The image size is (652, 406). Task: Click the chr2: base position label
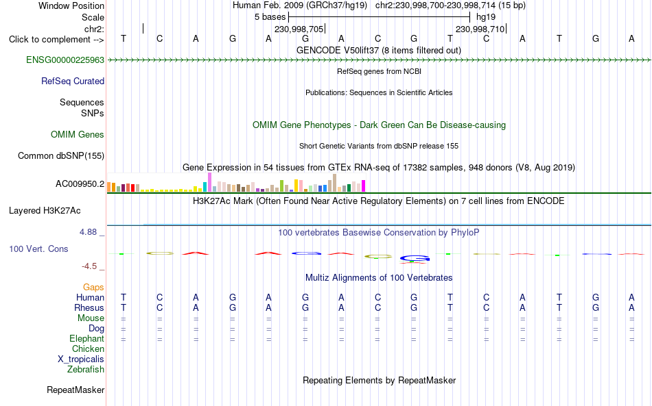pyautogui.click(x=94, y=29)
